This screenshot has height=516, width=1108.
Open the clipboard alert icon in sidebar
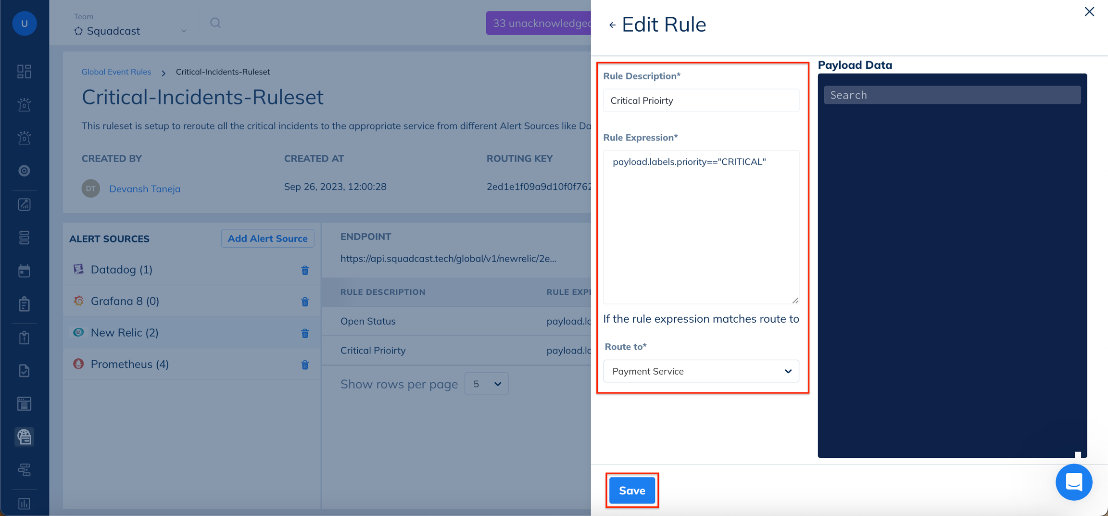[24, 338]
